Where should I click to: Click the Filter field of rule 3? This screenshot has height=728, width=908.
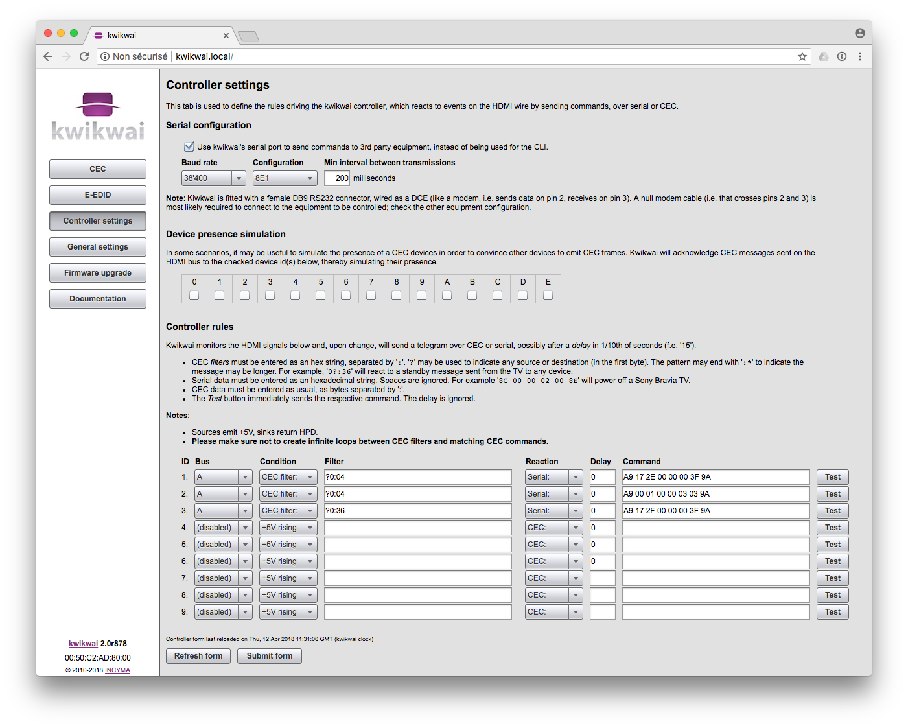(418, 511)
